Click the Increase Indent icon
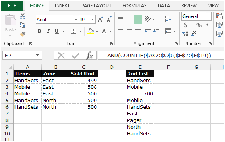The image size is (225, 142). click(156, 31)
